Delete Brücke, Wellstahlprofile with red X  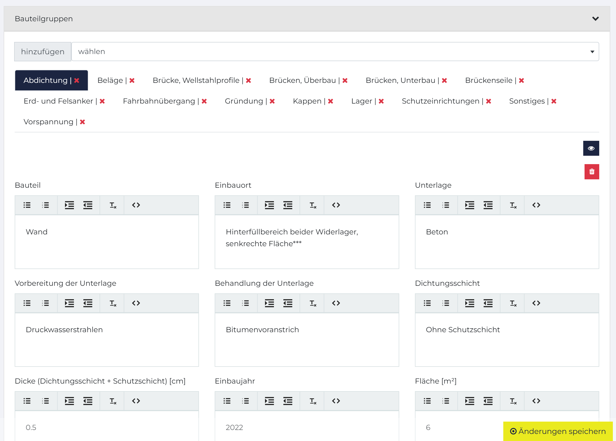248,80
